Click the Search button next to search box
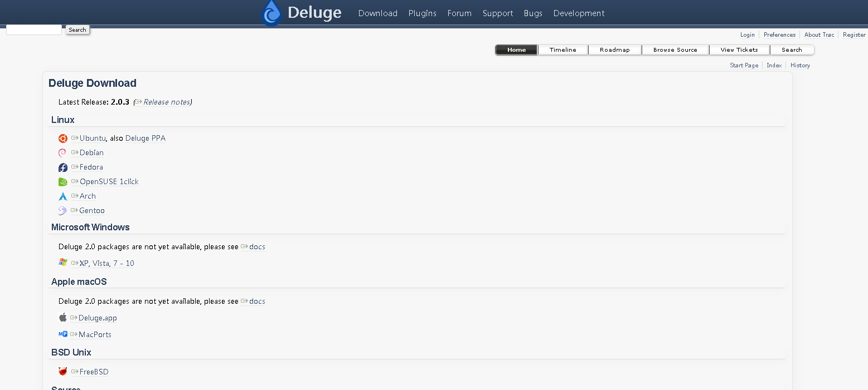Screen dimensions: 868x390 [77, 30]
